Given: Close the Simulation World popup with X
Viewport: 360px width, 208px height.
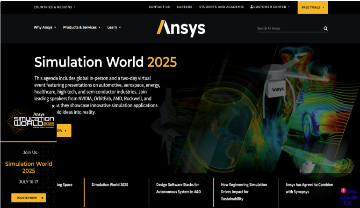Looking at the screenshot, I should click(x=53, y=106).
